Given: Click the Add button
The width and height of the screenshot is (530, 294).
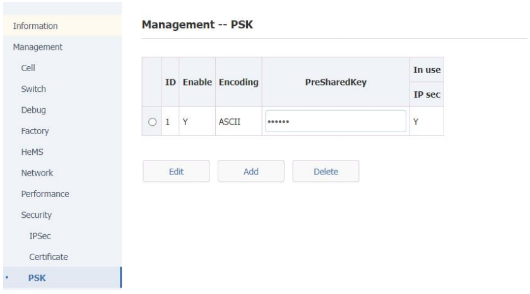Looking at the screenshot, I should [250, 171].
